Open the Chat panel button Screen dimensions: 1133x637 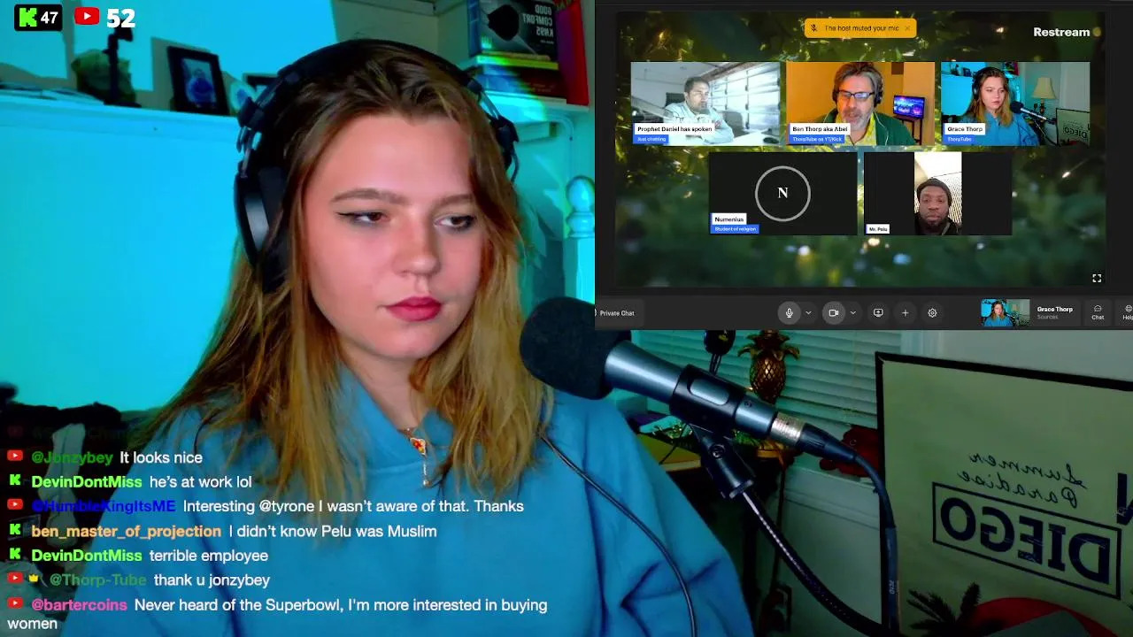point(1098,312)
